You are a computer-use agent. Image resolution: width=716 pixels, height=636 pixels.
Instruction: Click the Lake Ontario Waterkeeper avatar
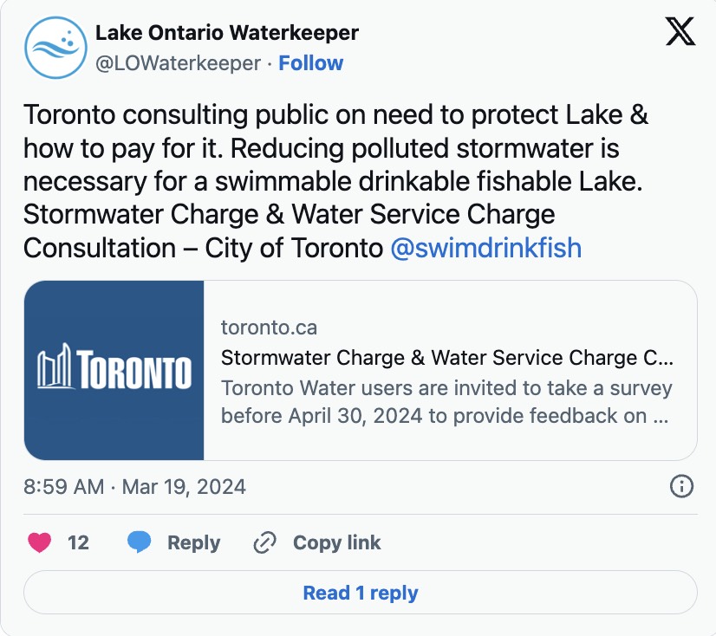point(56,48)
